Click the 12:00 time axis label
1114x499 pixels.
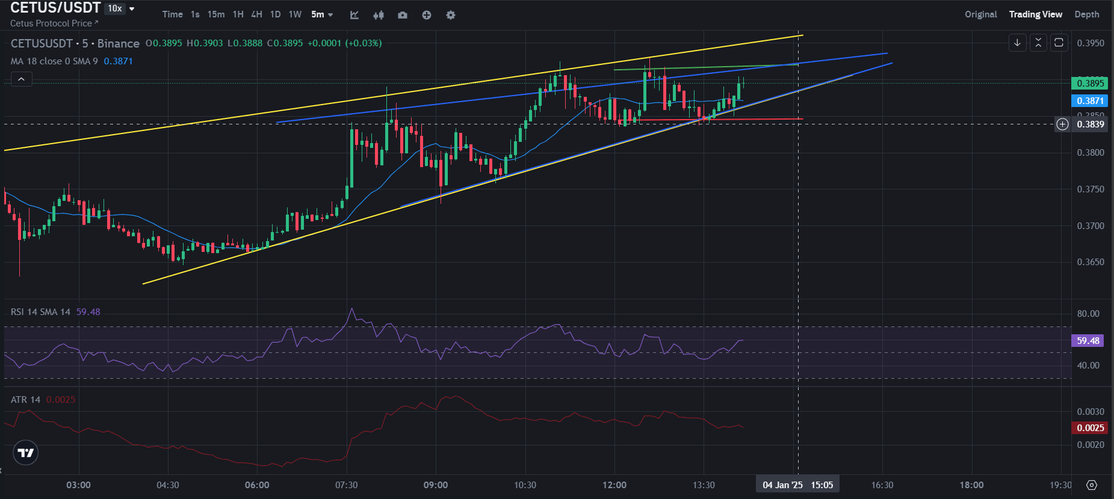pos(614,485)
